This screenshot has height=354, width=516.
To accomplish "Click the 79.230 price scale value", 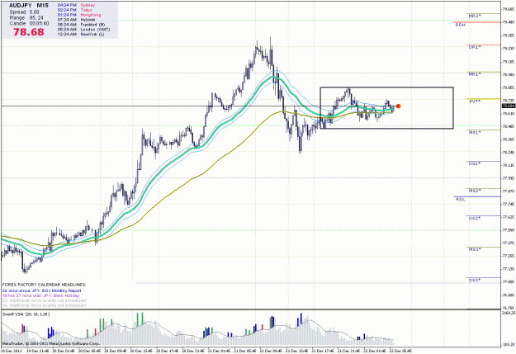I will (509, 49).
